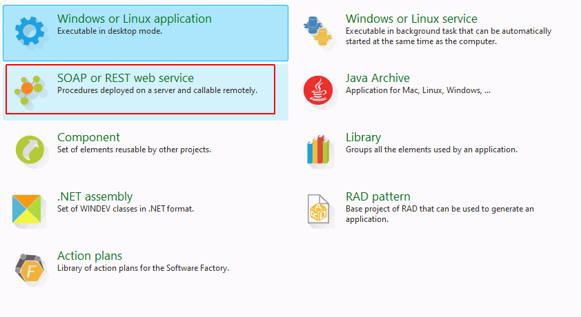Viewport: 581px width, 317px height.
Task: Choose the Library heading text
Action: pos(363,137)
